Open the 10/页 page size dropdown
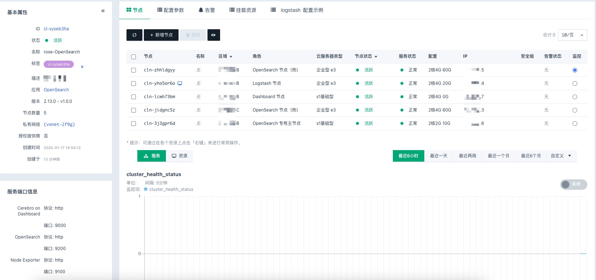 tap(573, 35)
